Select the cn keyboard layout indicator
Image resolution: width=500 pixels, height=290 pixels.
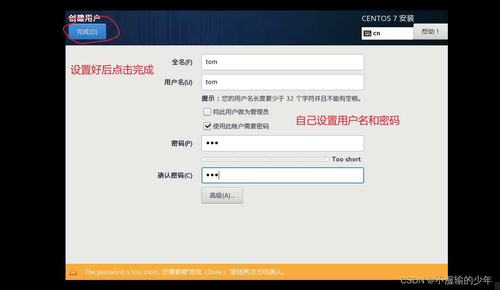point(388,33)
